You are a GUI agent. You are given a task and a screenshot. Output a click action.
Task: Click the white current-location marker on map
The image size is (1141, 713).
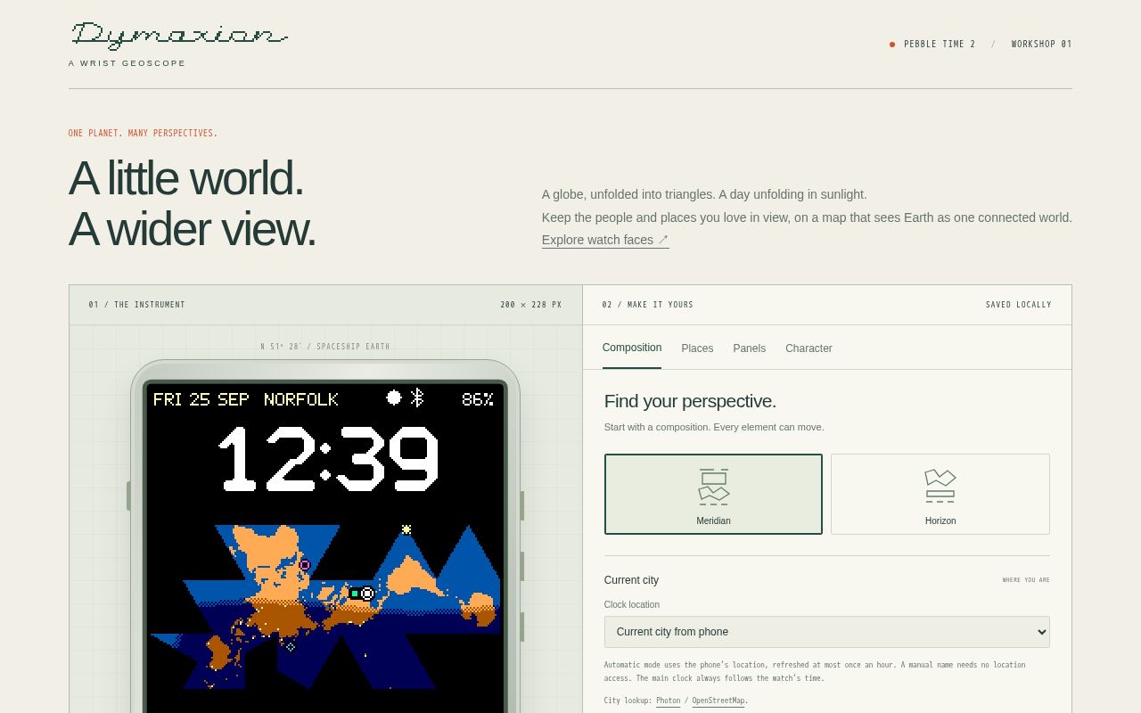367,594
